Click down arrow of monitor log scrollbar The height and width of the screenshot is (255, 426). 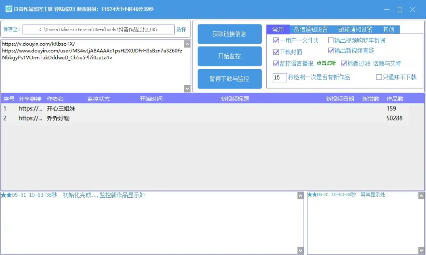(x=300, y=250)
